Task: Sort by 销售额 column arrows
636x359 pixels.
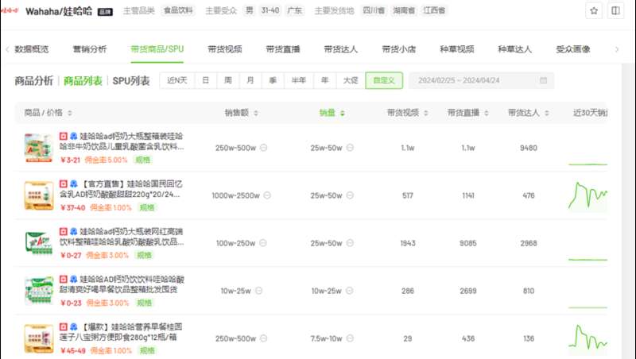Action: tap(256, 113)
